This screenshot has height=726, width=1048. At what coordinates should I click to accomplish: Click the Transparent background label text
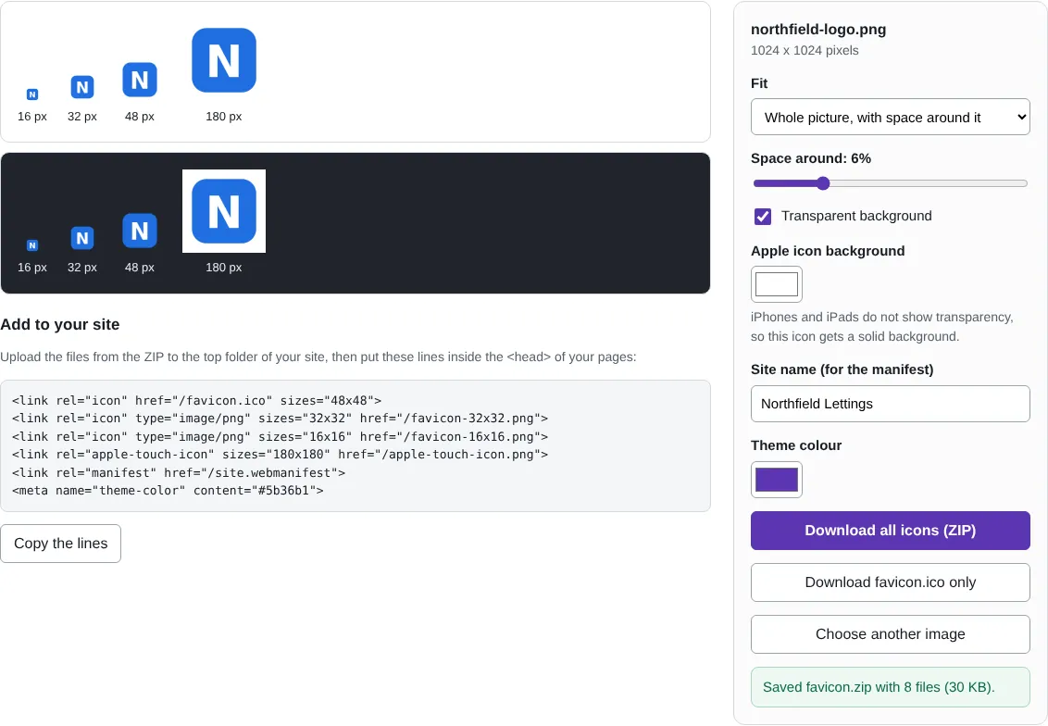[x=856, y=216]
